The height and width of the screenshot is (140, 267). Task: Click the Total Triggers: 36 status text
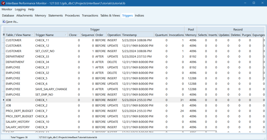click(19, 137)
